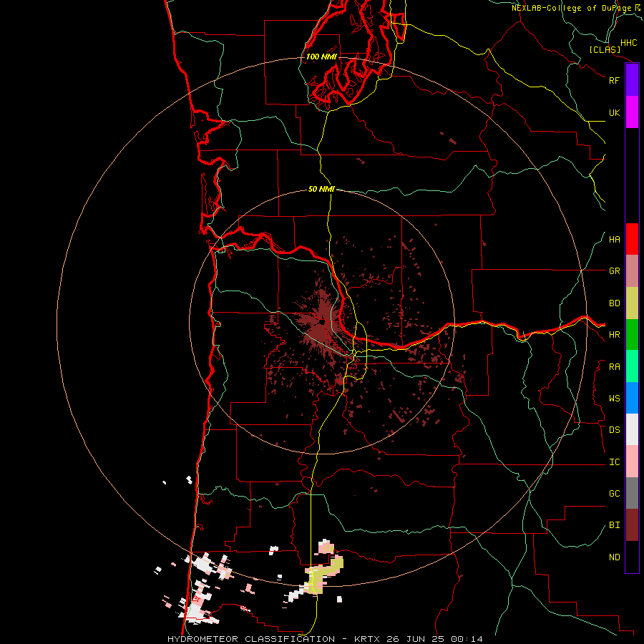Click the HA legend label
The width and height of the screenshot is (644, 644).
(614, 239)
